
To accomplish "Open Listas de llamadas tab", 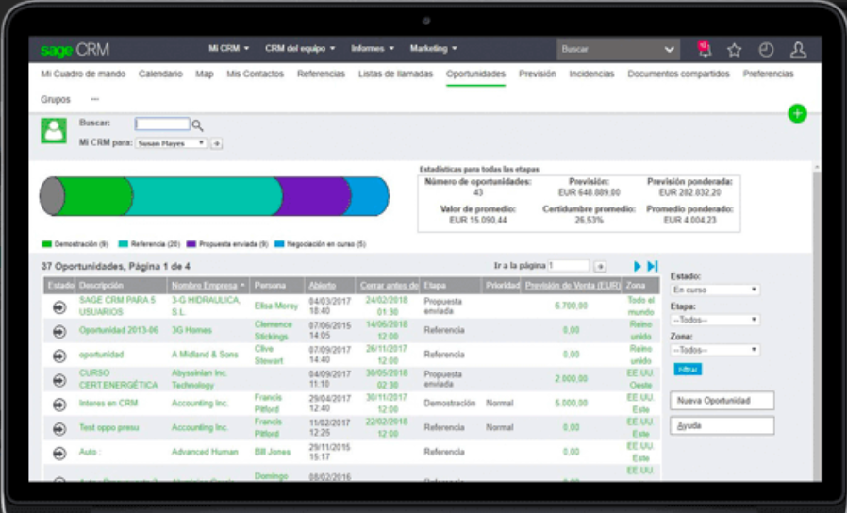I will pyautogui.click(x=395, y=74).
